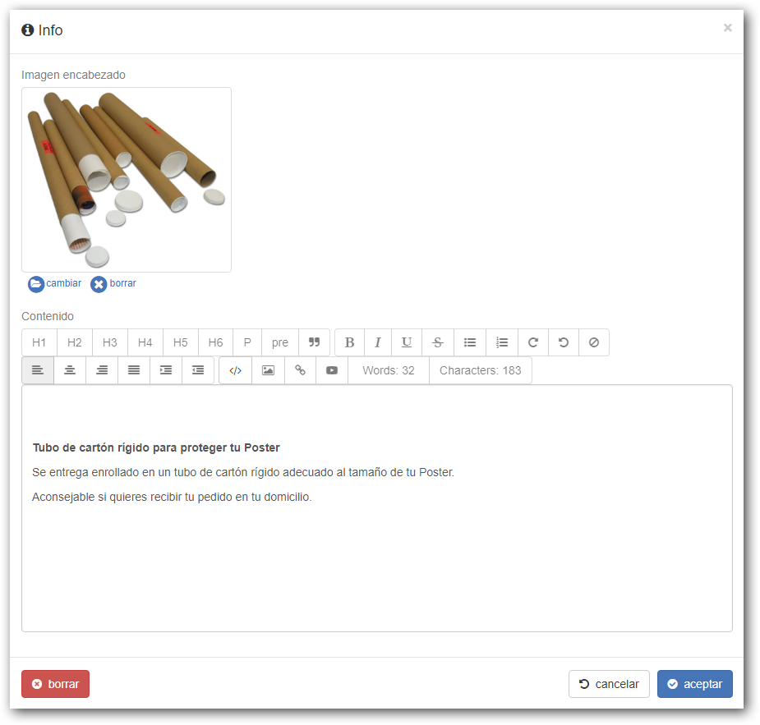Insert a video into content
Viewport: 760px width, 725px height.
coord(332,370)
